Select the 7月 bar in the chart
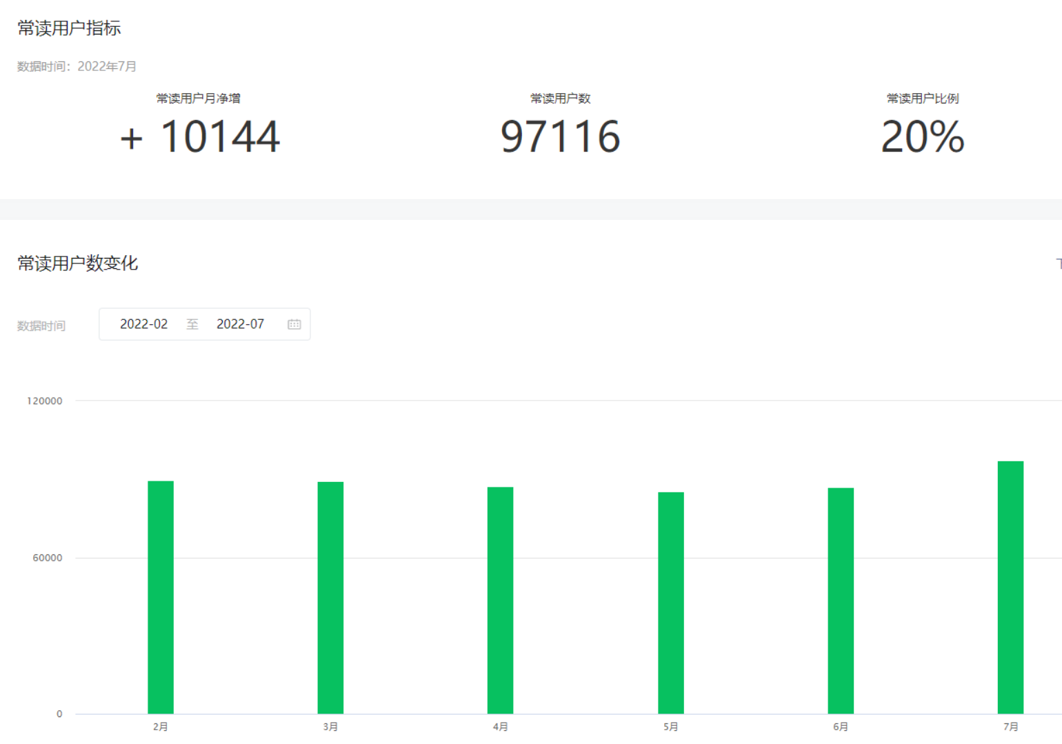Screen dimensions: 1062x744 (x=1010, y=587)
